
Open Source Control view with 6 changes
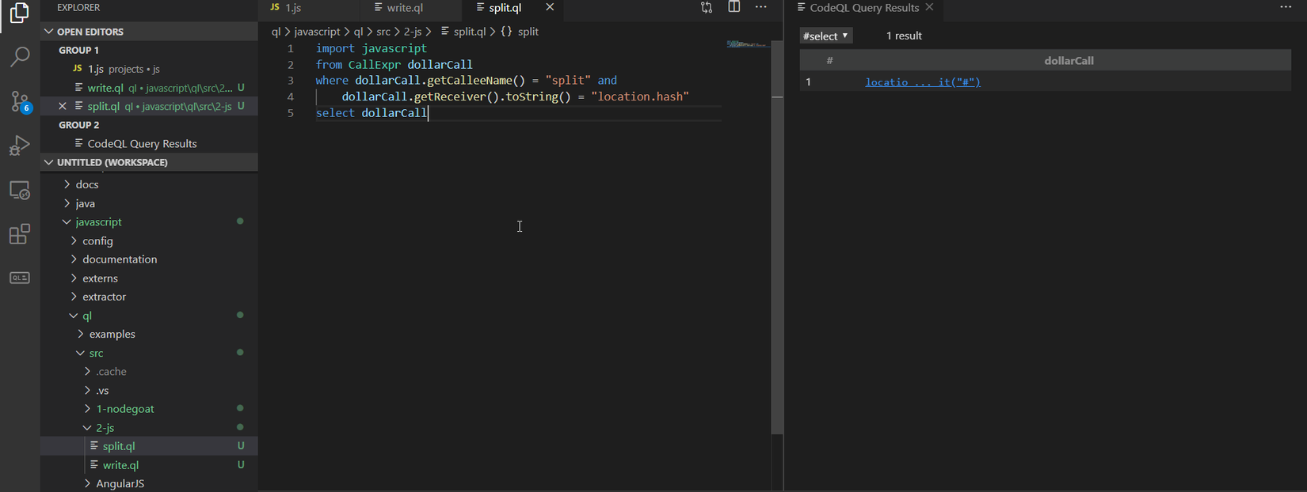(x=20, y=101)
